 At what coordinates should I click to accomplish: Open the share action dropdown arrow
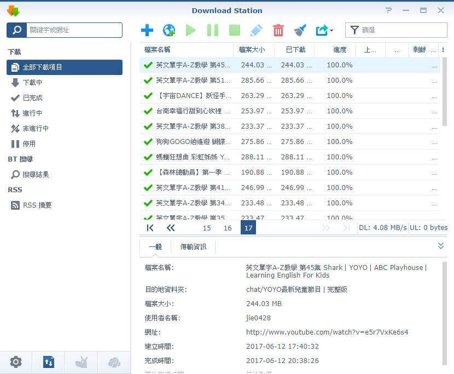tap(331, 31)
